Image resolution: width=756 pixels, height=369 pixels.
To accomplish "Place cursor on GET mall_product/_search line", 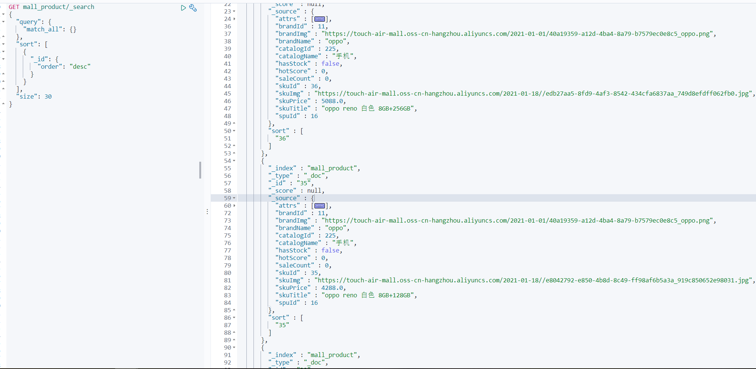I will point(52,7).
